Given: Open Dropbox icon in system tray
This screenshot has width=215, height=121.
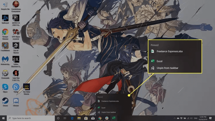Looking at the screenshot, I should pos(181,118).
